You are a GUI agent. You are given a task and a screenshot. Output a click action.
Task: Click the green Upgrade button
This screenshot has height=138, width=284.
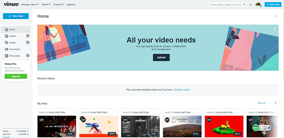click(16, 76)
